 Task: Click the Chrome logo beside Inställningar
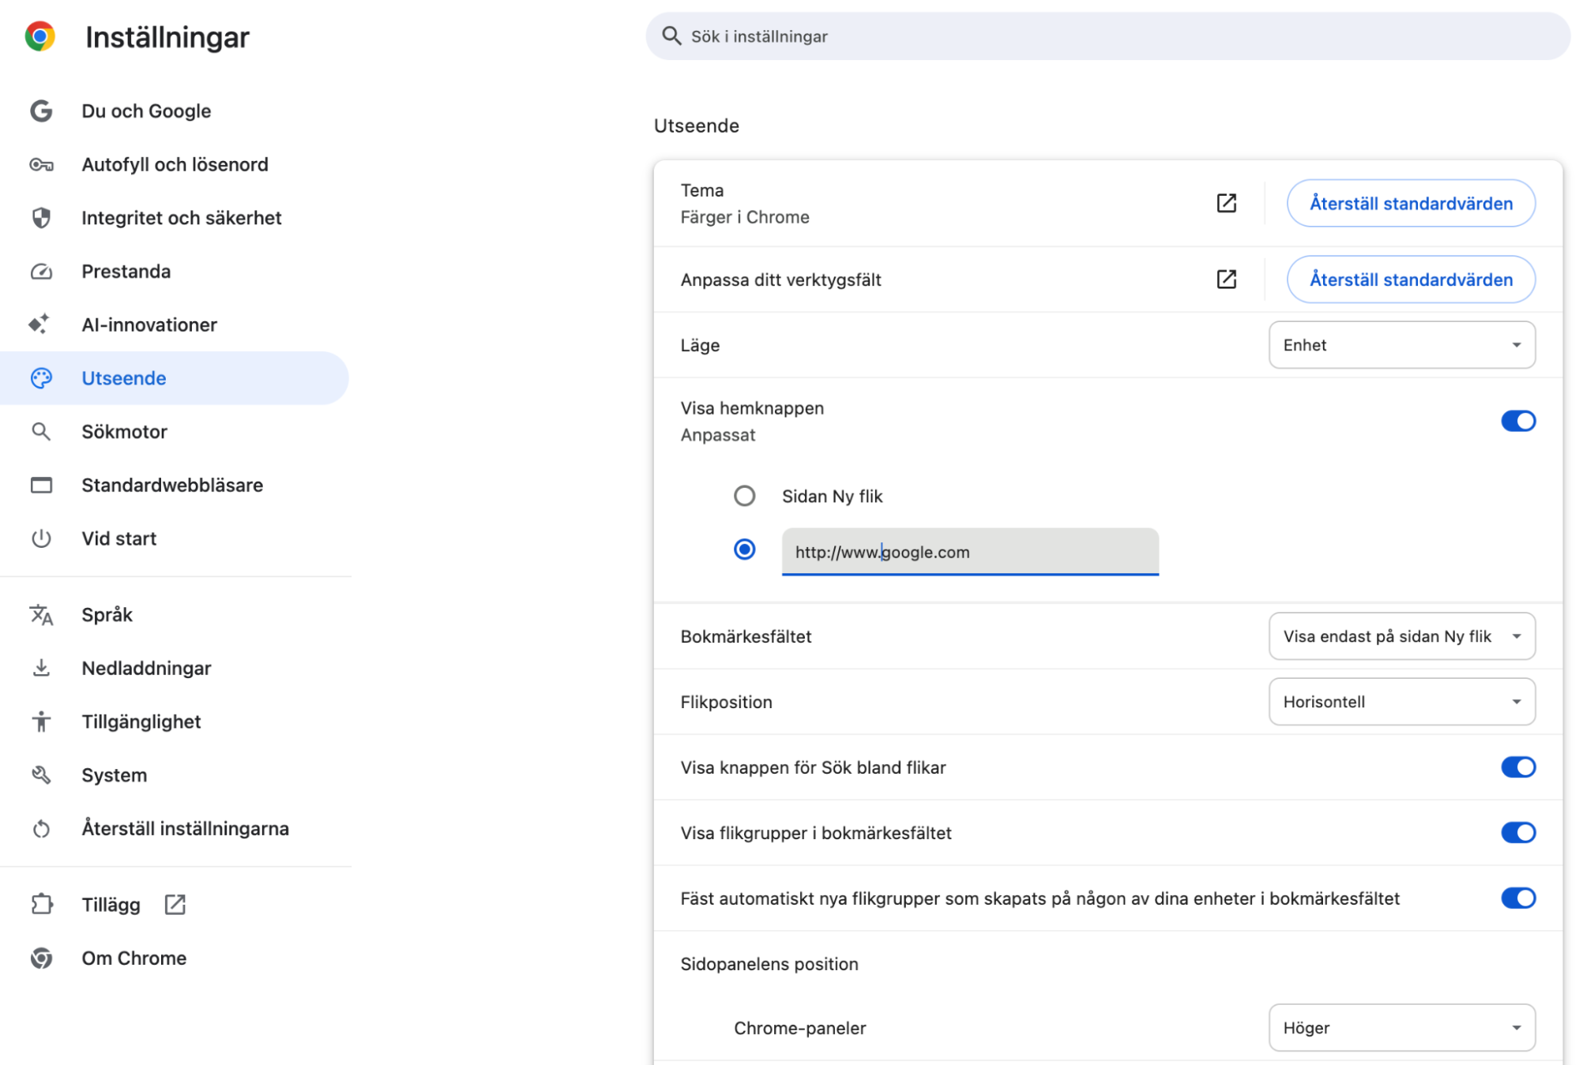pos(39,36)
